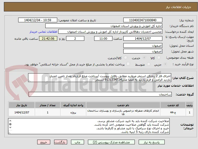The image size is (198, 149).
Task: Click the buyer notes scroll down arrow
Action: coord(10,128)
